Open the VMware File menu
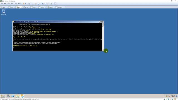This screenshot has height=100, width=178. (x=2, y=4)
